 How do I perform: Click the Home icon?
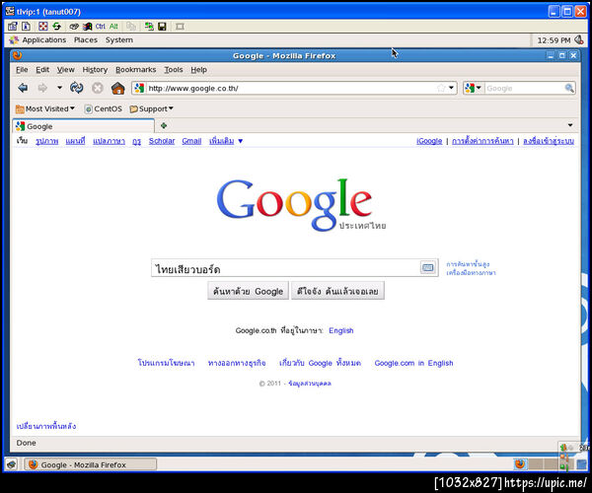click(x=118, y=88)
